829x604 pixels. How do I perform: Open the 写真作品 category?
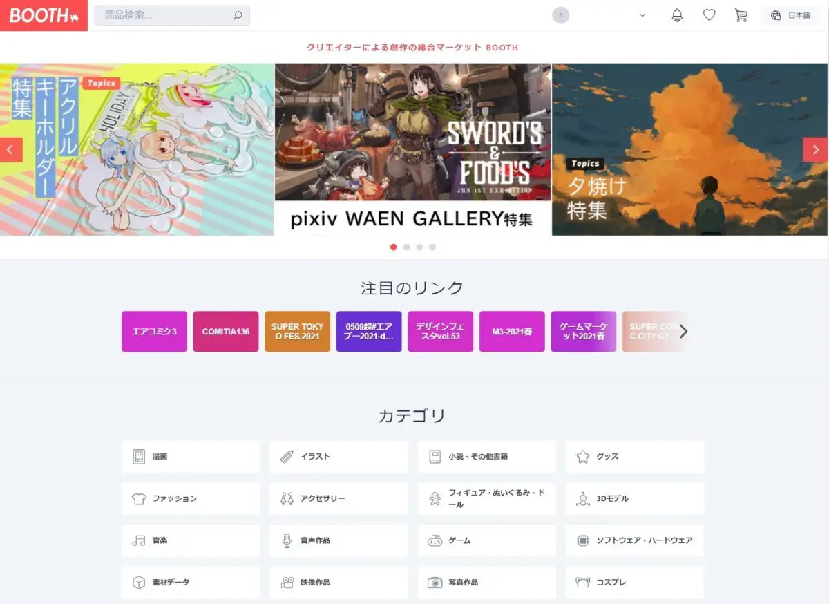pyautogui.click(x=487, y=583)
